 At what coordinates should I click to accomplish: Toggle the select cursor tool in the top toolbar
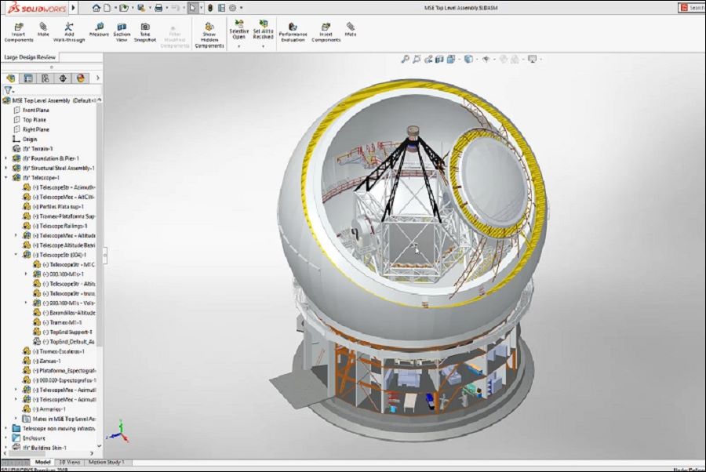click(192, 8)
